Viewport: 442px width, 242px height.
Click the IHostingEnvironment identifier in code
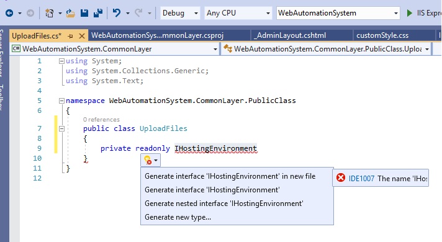(215, 148)
